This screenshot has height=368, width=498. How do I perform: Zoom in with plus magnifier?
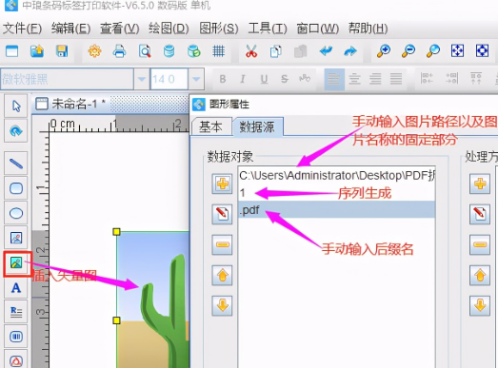click(384, 51)
